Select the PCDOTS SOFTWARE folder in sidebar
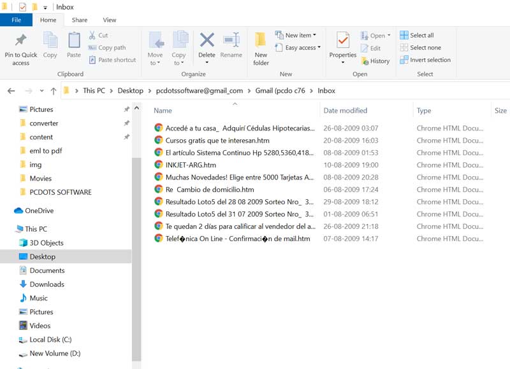This screenshot has height=369, width=510. (61, 192)
